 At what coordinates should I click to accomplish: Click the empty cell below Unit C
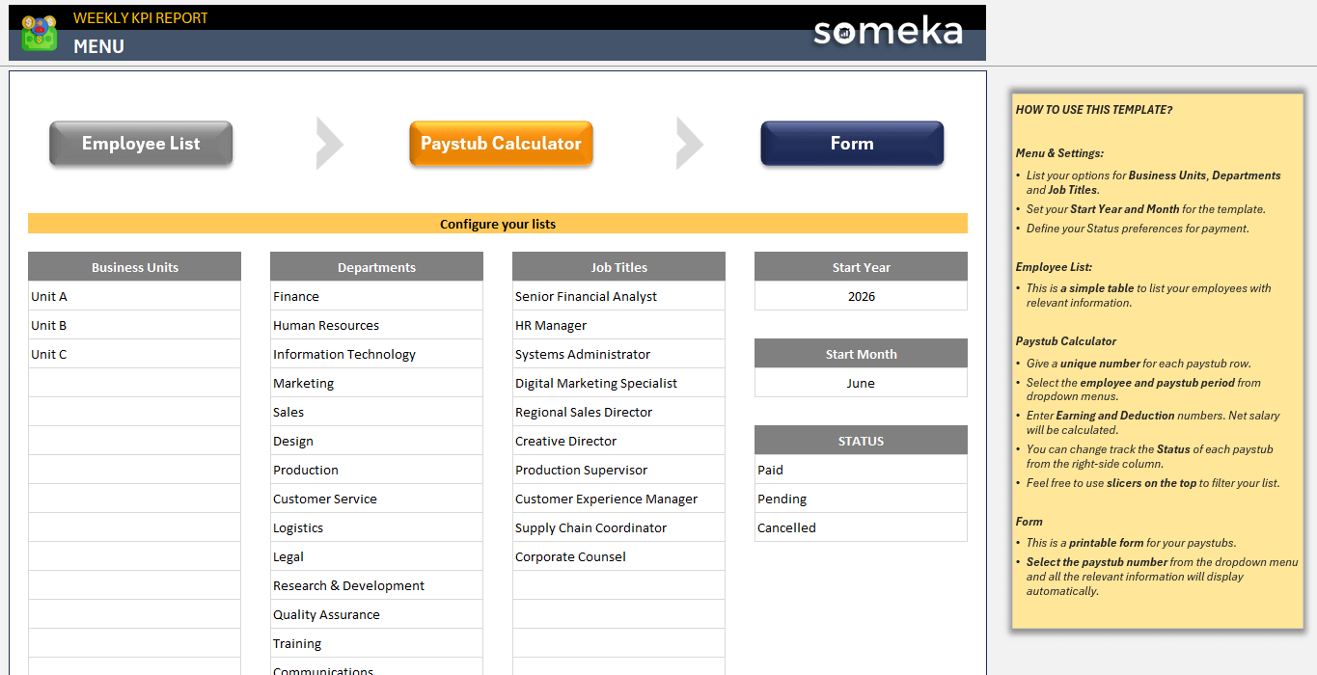134,383
